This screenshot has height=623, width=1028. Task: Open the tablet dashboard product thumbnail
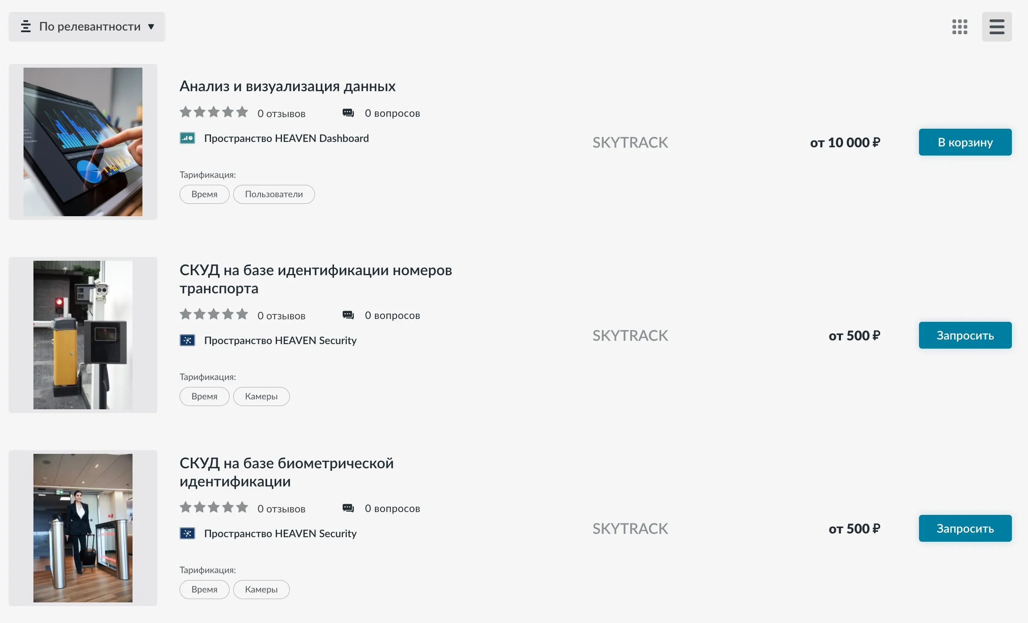click(83, 142)
